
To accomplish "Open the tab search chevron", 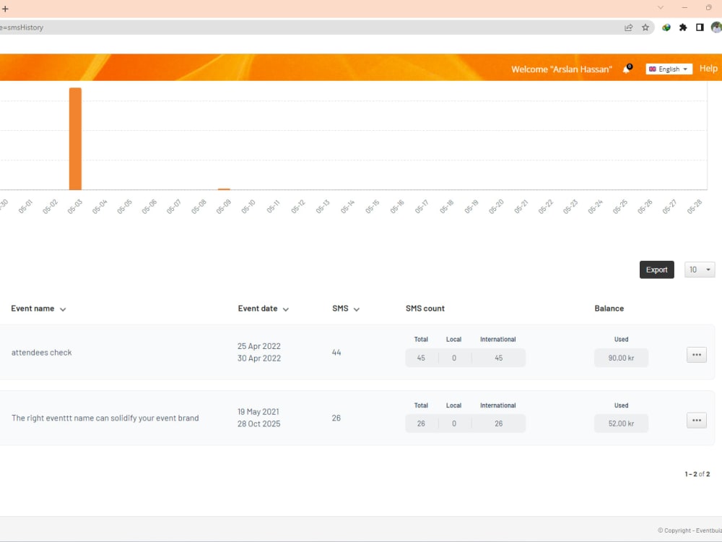I will pyautogui.click(x=661, y=8).
